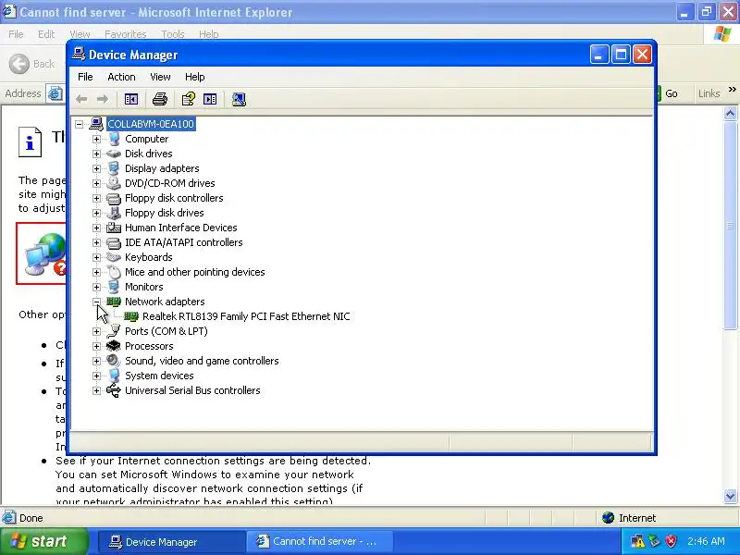This screenshot has height=555, width=740.
Task: Click the Windows start button
Action: 43,541
